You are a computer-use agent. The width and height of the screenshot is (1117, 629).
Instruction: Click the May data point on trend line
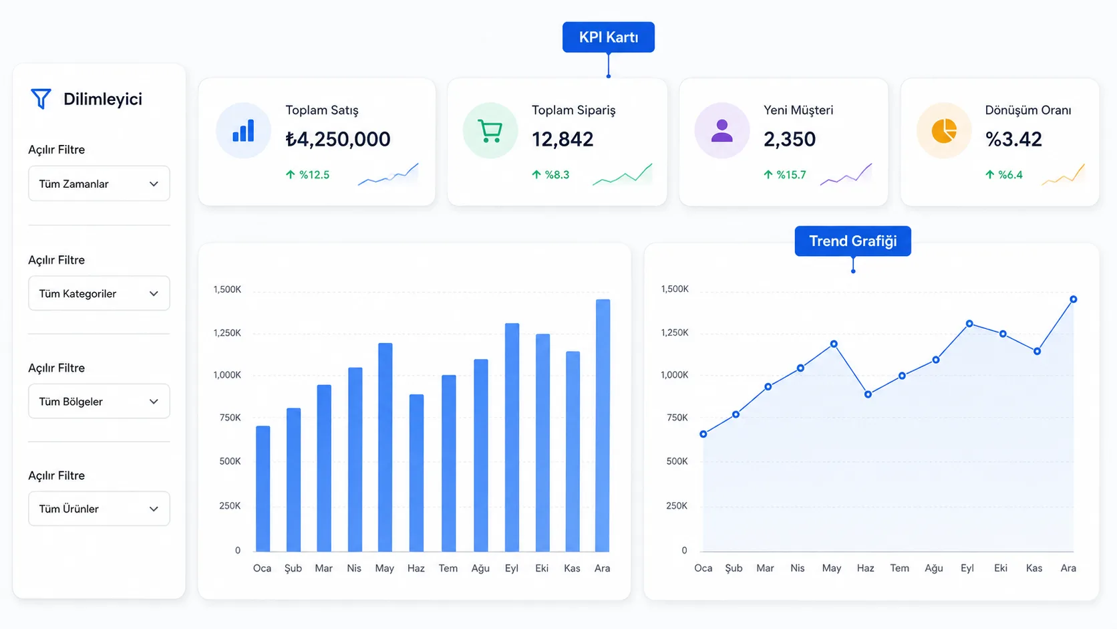click(834, 344)
